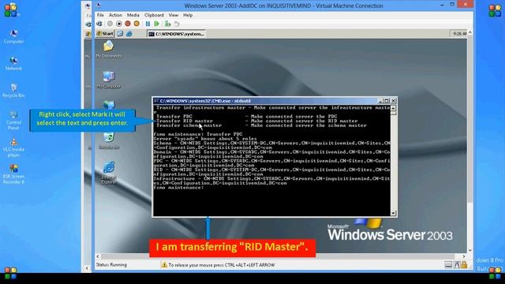Click the grey Start VM toolbar icon
This screenshot has width=505, height=284.
(110, 24)
